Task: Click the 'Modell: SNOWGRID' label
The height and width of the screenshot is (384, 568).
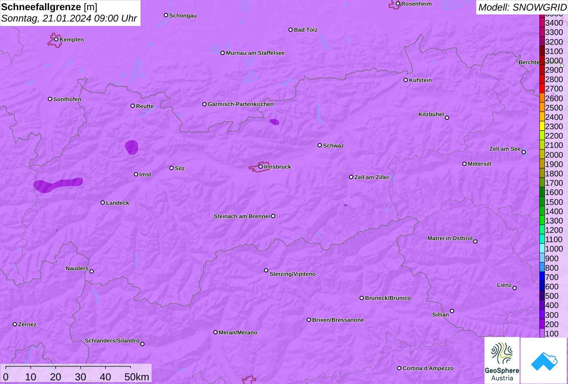Action: coord(522,7)
